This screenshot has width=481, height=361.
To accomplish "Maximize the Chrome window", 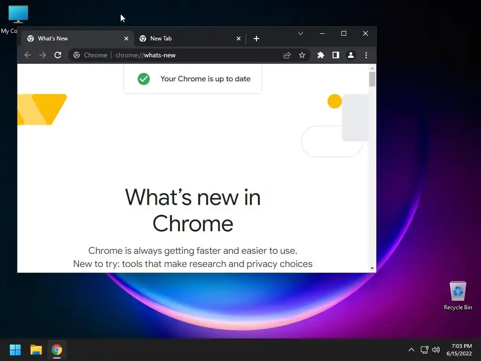I will 343,33.
